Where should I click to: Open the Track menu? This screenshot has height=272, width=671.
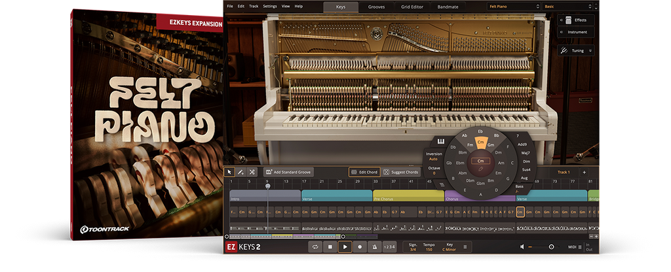(254, 7)
